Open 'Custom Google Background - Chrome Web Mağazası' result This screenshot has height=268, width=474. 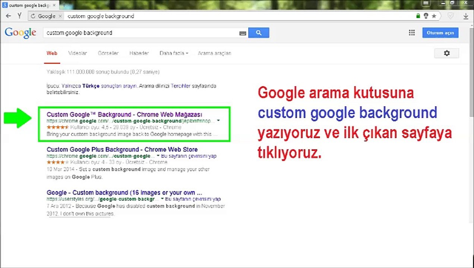pos(124,114)
